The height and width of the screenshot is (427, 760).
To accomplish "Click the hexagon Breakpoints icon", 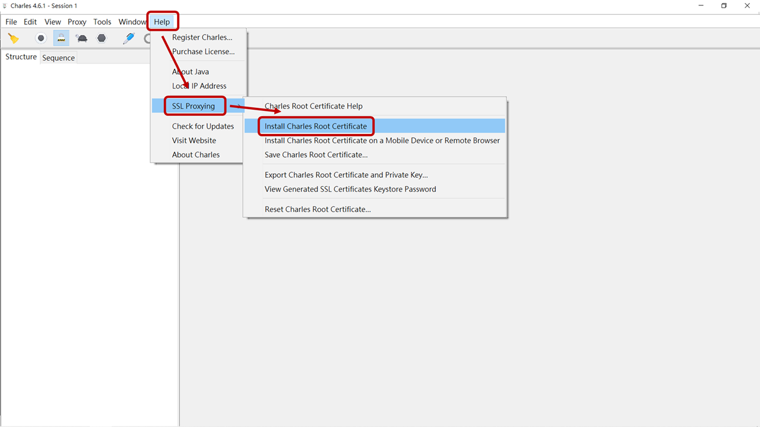I will click(102, 39).
